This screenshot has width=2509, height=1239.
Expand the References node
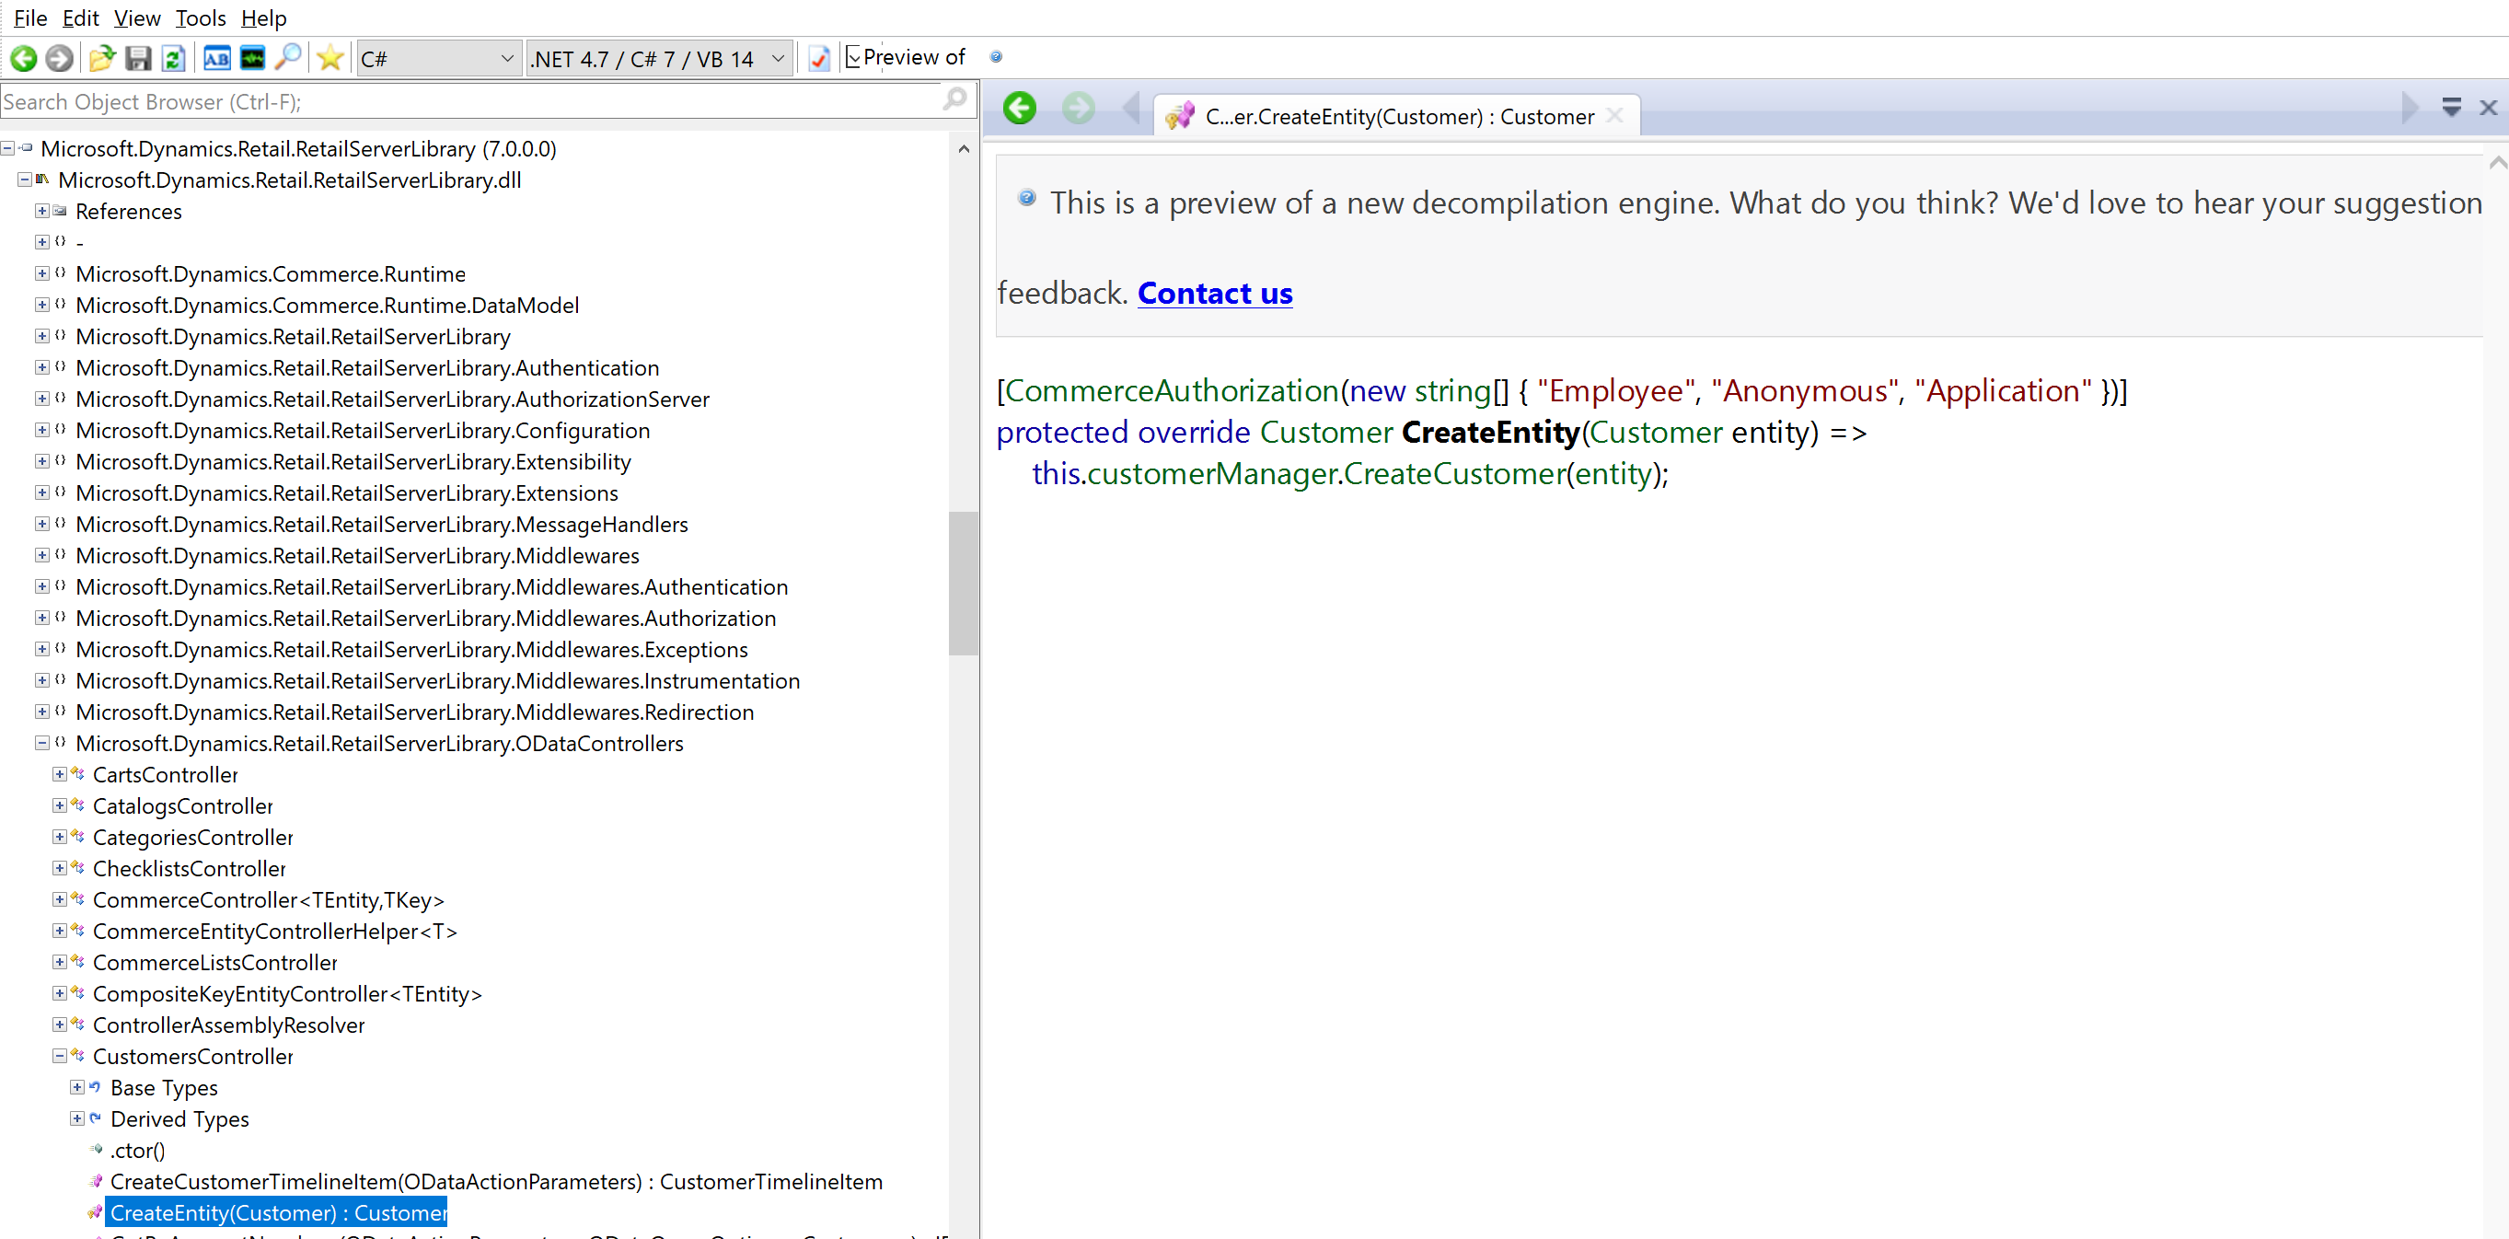point(42,211)
